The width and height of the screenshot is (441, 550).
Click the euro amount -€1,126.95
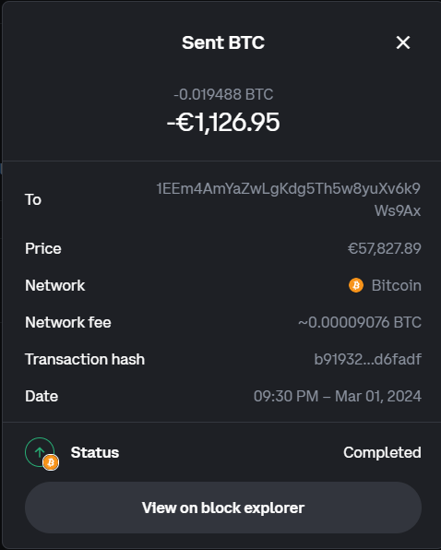(223, 123)
